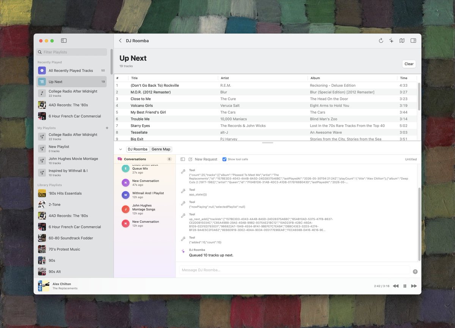
Task: Switch to the Genre Map tab
Action: [x=161, y=149]
